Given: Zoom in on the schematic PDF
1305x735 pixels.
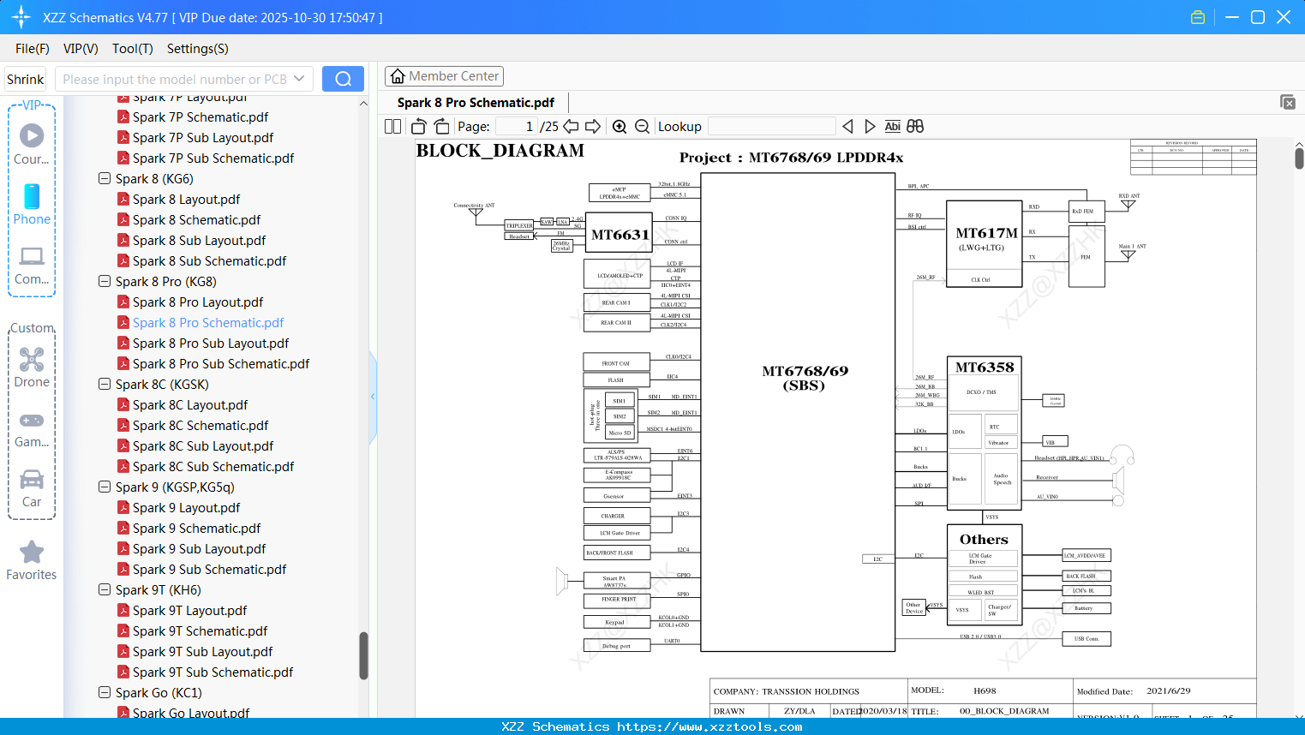Looking at the screenshot, I should [619, 126].
